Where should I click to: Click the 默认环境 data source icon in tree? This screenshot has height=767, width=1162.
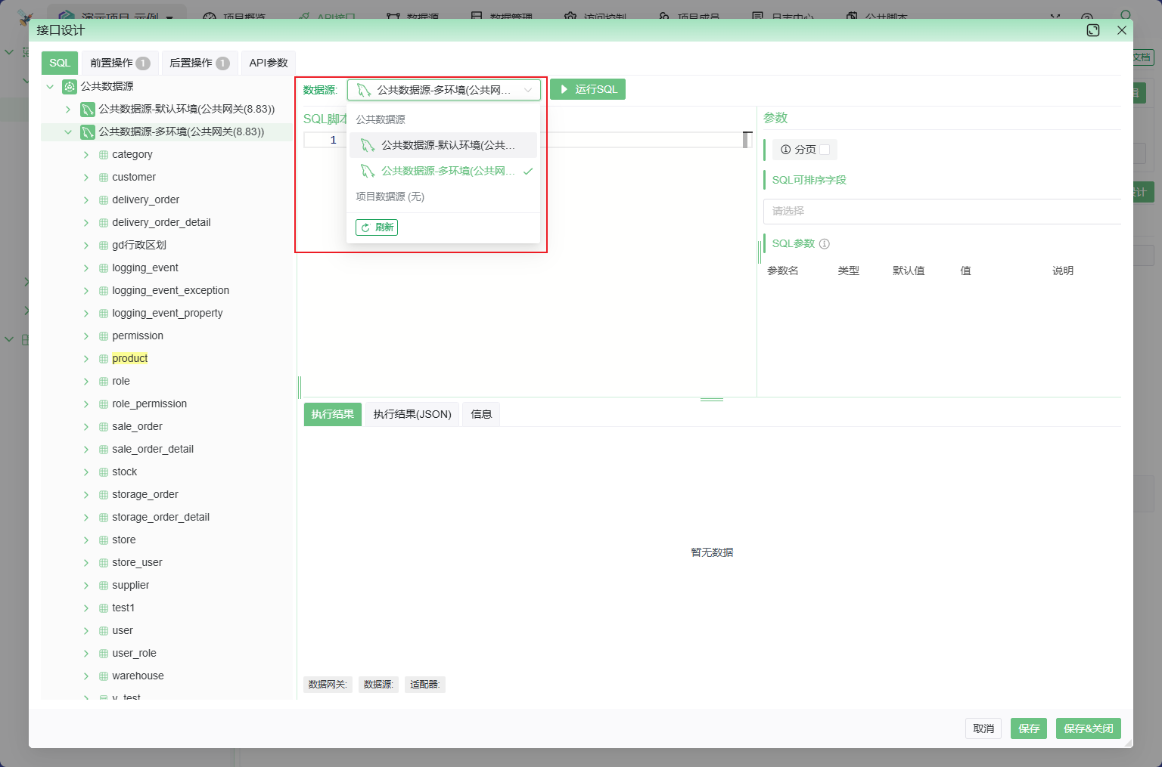tap(88, 110)
